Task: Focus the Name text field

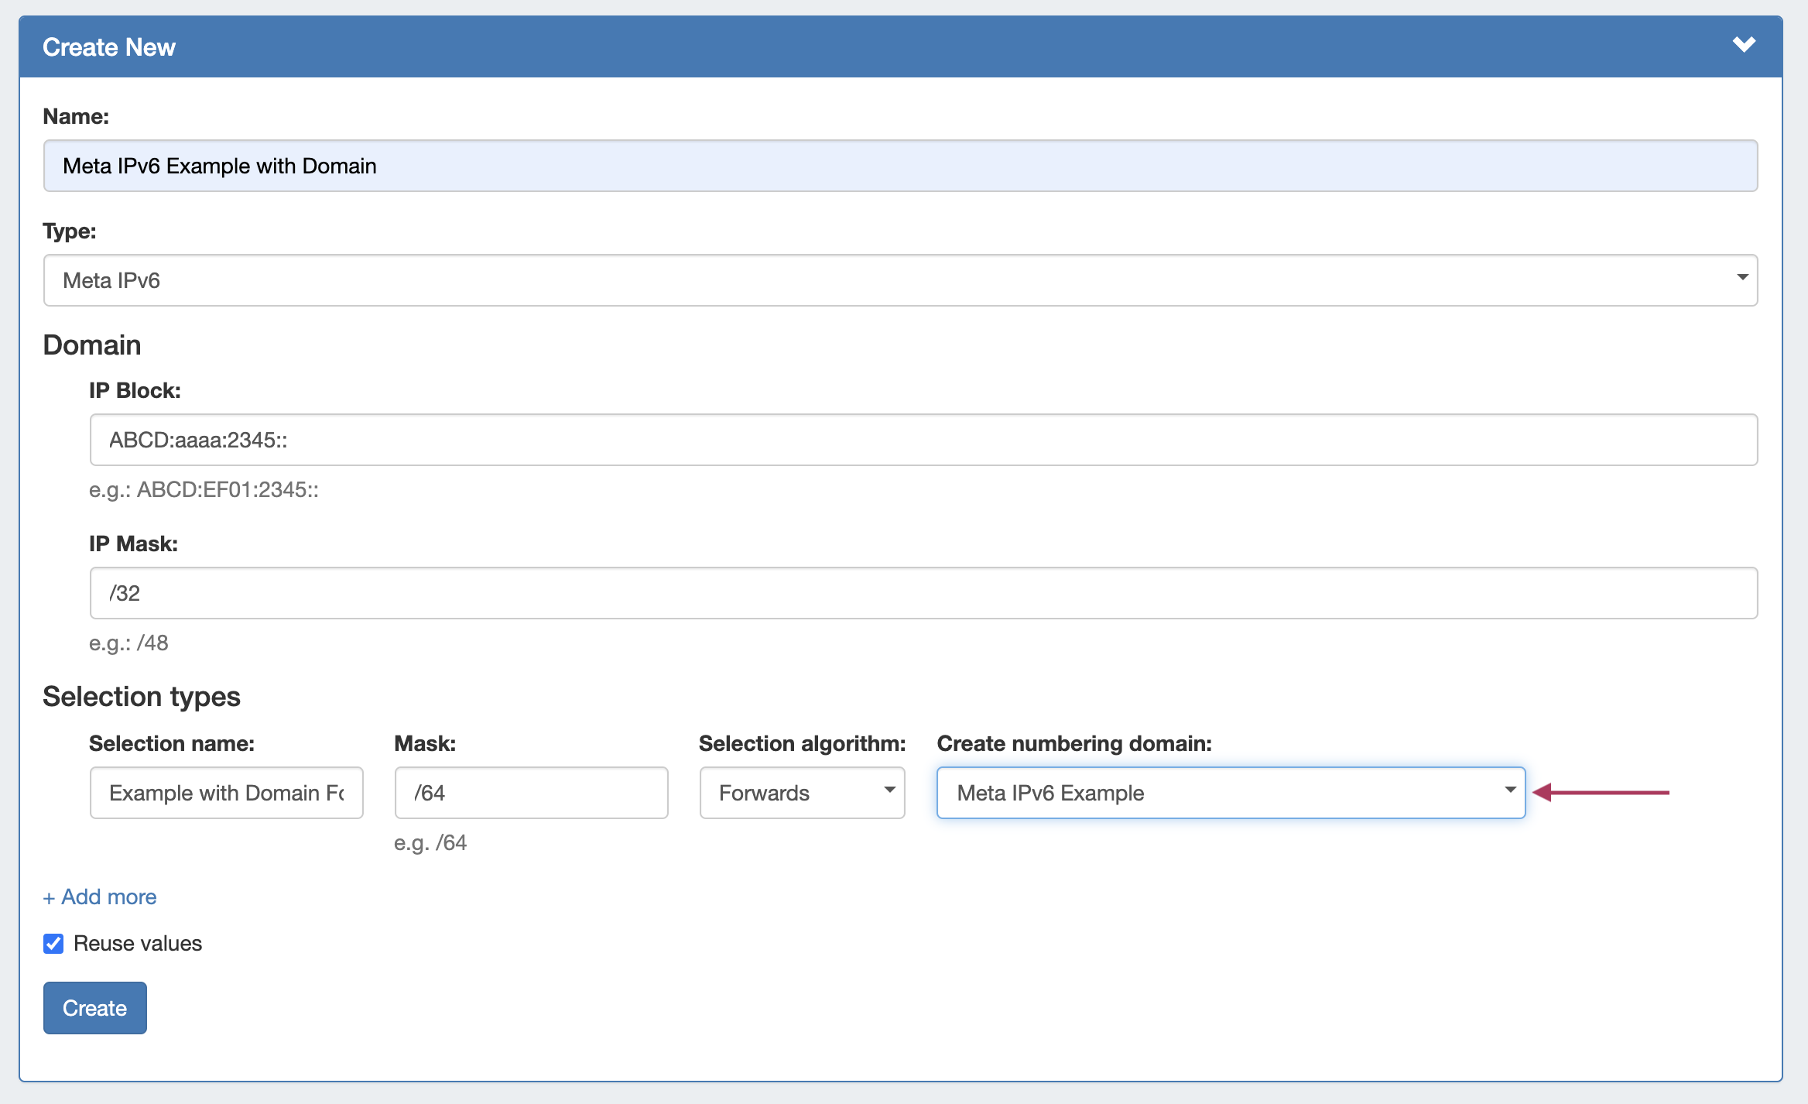Action: click(900, 166)
